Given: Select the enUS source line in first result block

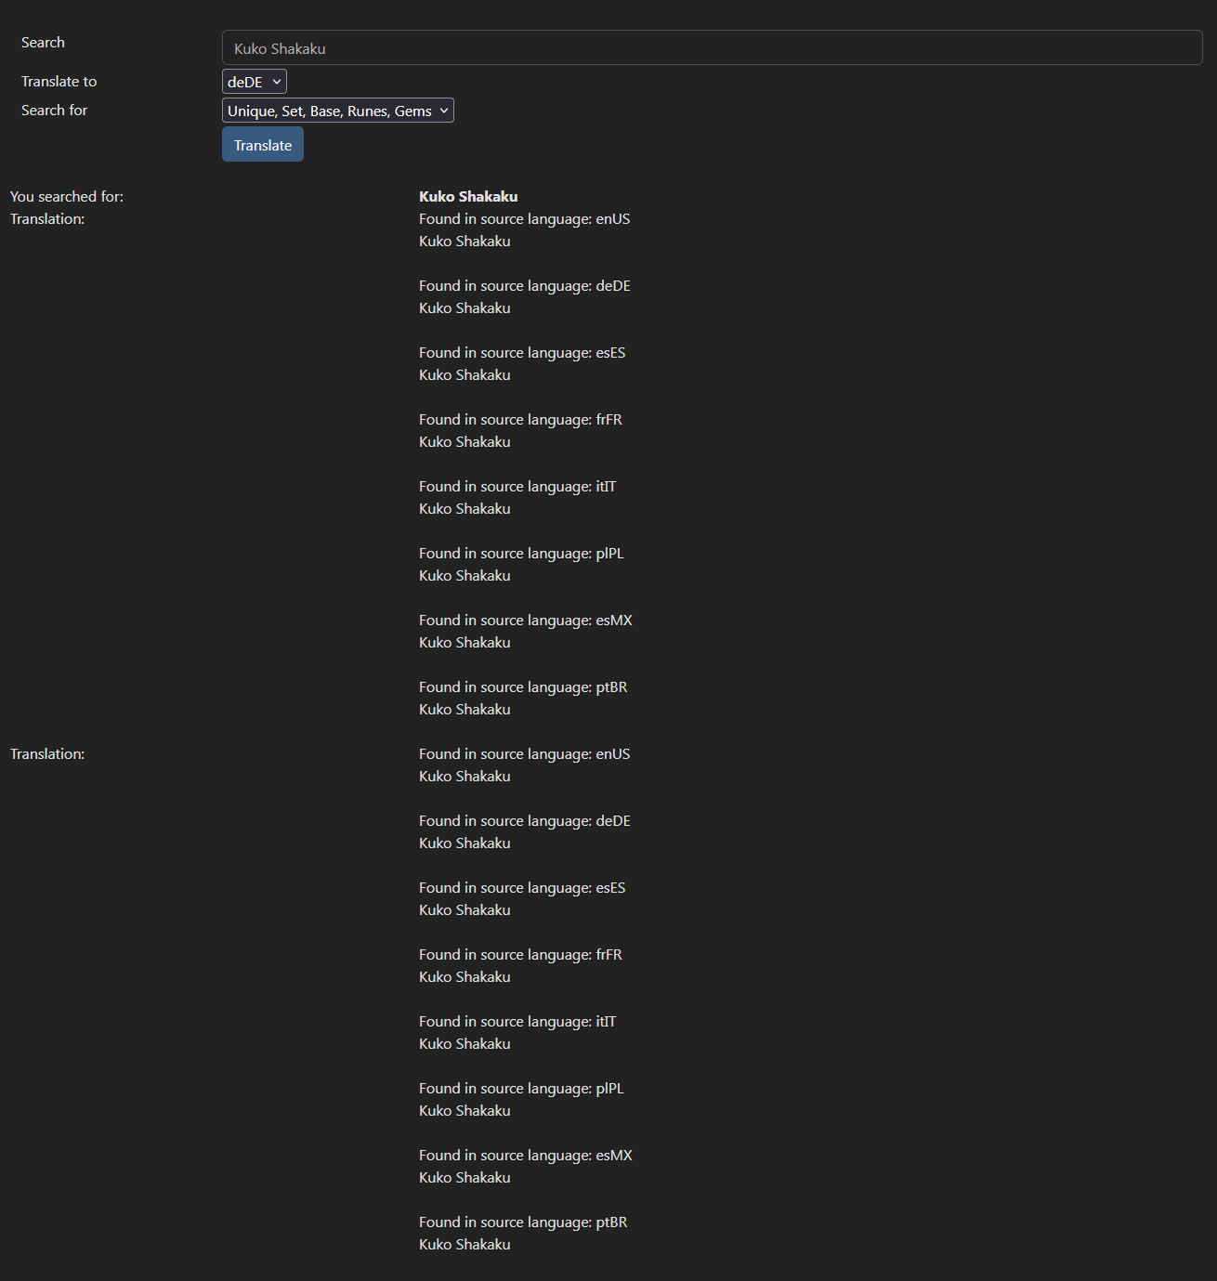Looking at the screenshot, I should [524, 219].
